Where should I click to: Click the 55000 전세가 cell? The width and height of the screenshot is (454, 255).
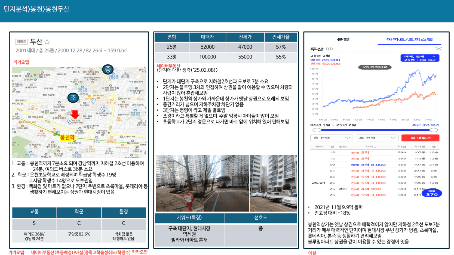(245, 57)
